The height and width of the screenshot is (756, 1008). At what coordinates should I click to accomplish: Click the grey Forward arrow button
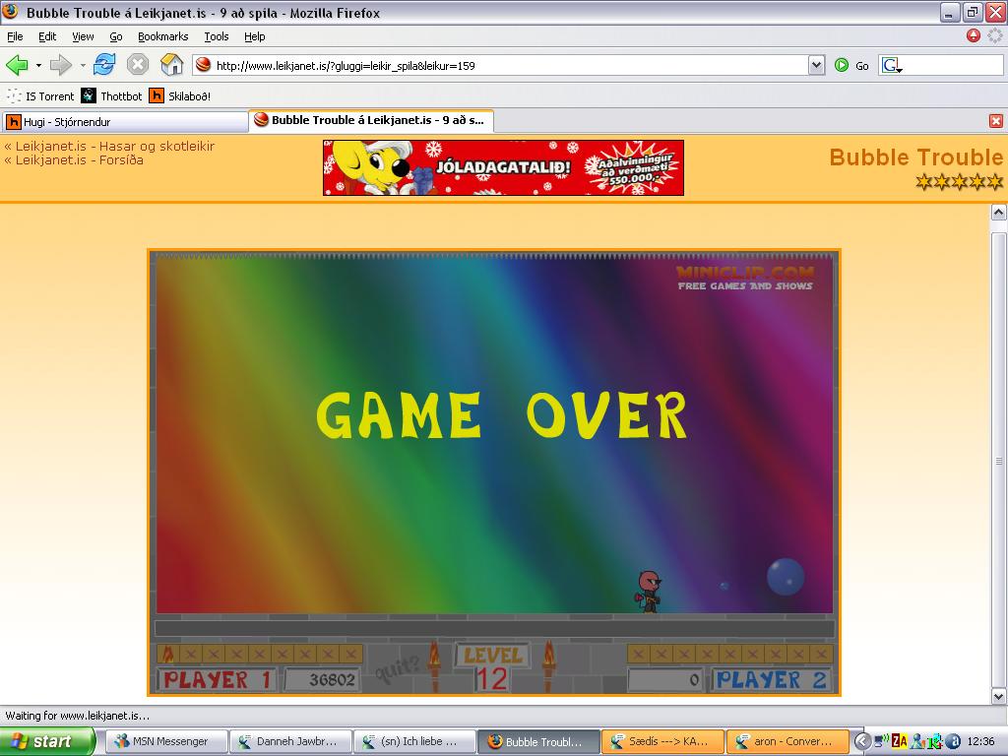[60, 65]
